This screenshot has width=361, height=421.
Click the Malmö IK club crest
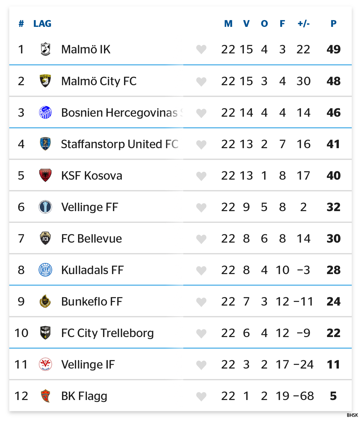[45, 49]
